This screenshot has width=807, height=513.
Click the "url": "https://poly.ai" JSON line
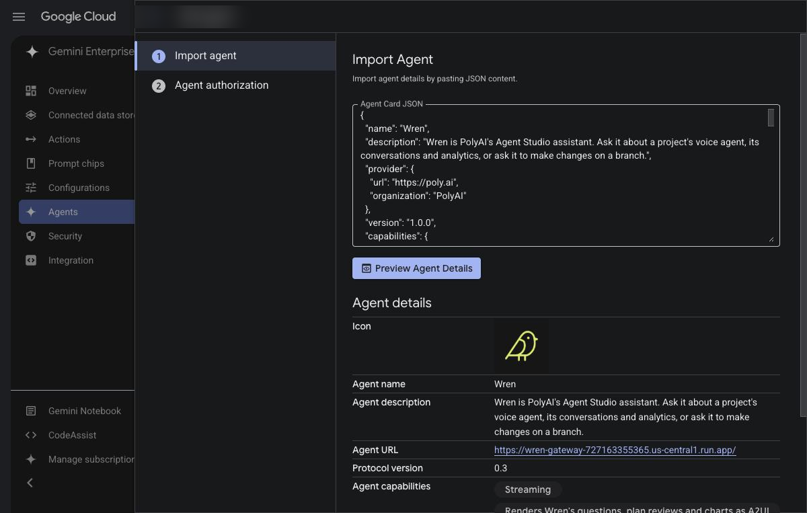tap(414, 182)
